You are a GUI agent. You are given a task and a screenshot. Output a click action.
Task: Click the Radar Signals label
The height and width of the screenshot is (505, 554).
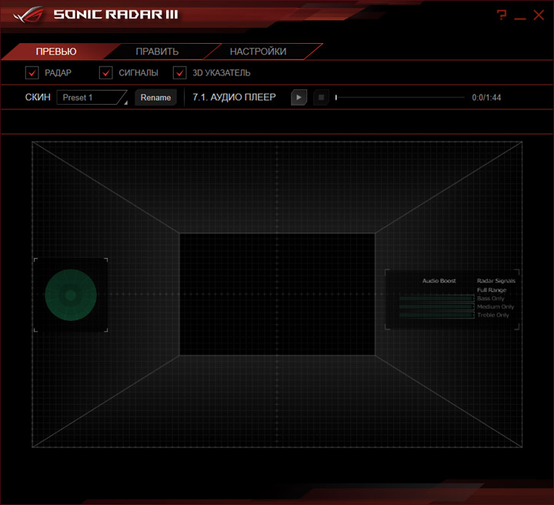coord(496,281)
